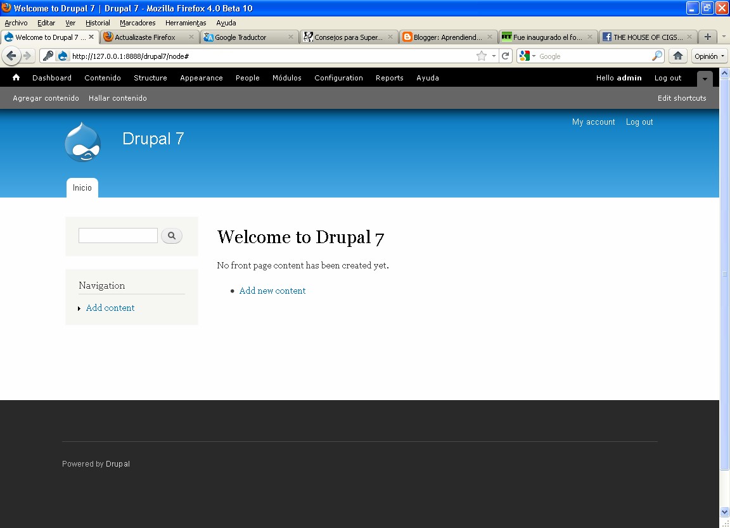This screenshot has height=528, width=730.
Task: Click the search magnifier button in the sidebar
Action: (171, 236)
